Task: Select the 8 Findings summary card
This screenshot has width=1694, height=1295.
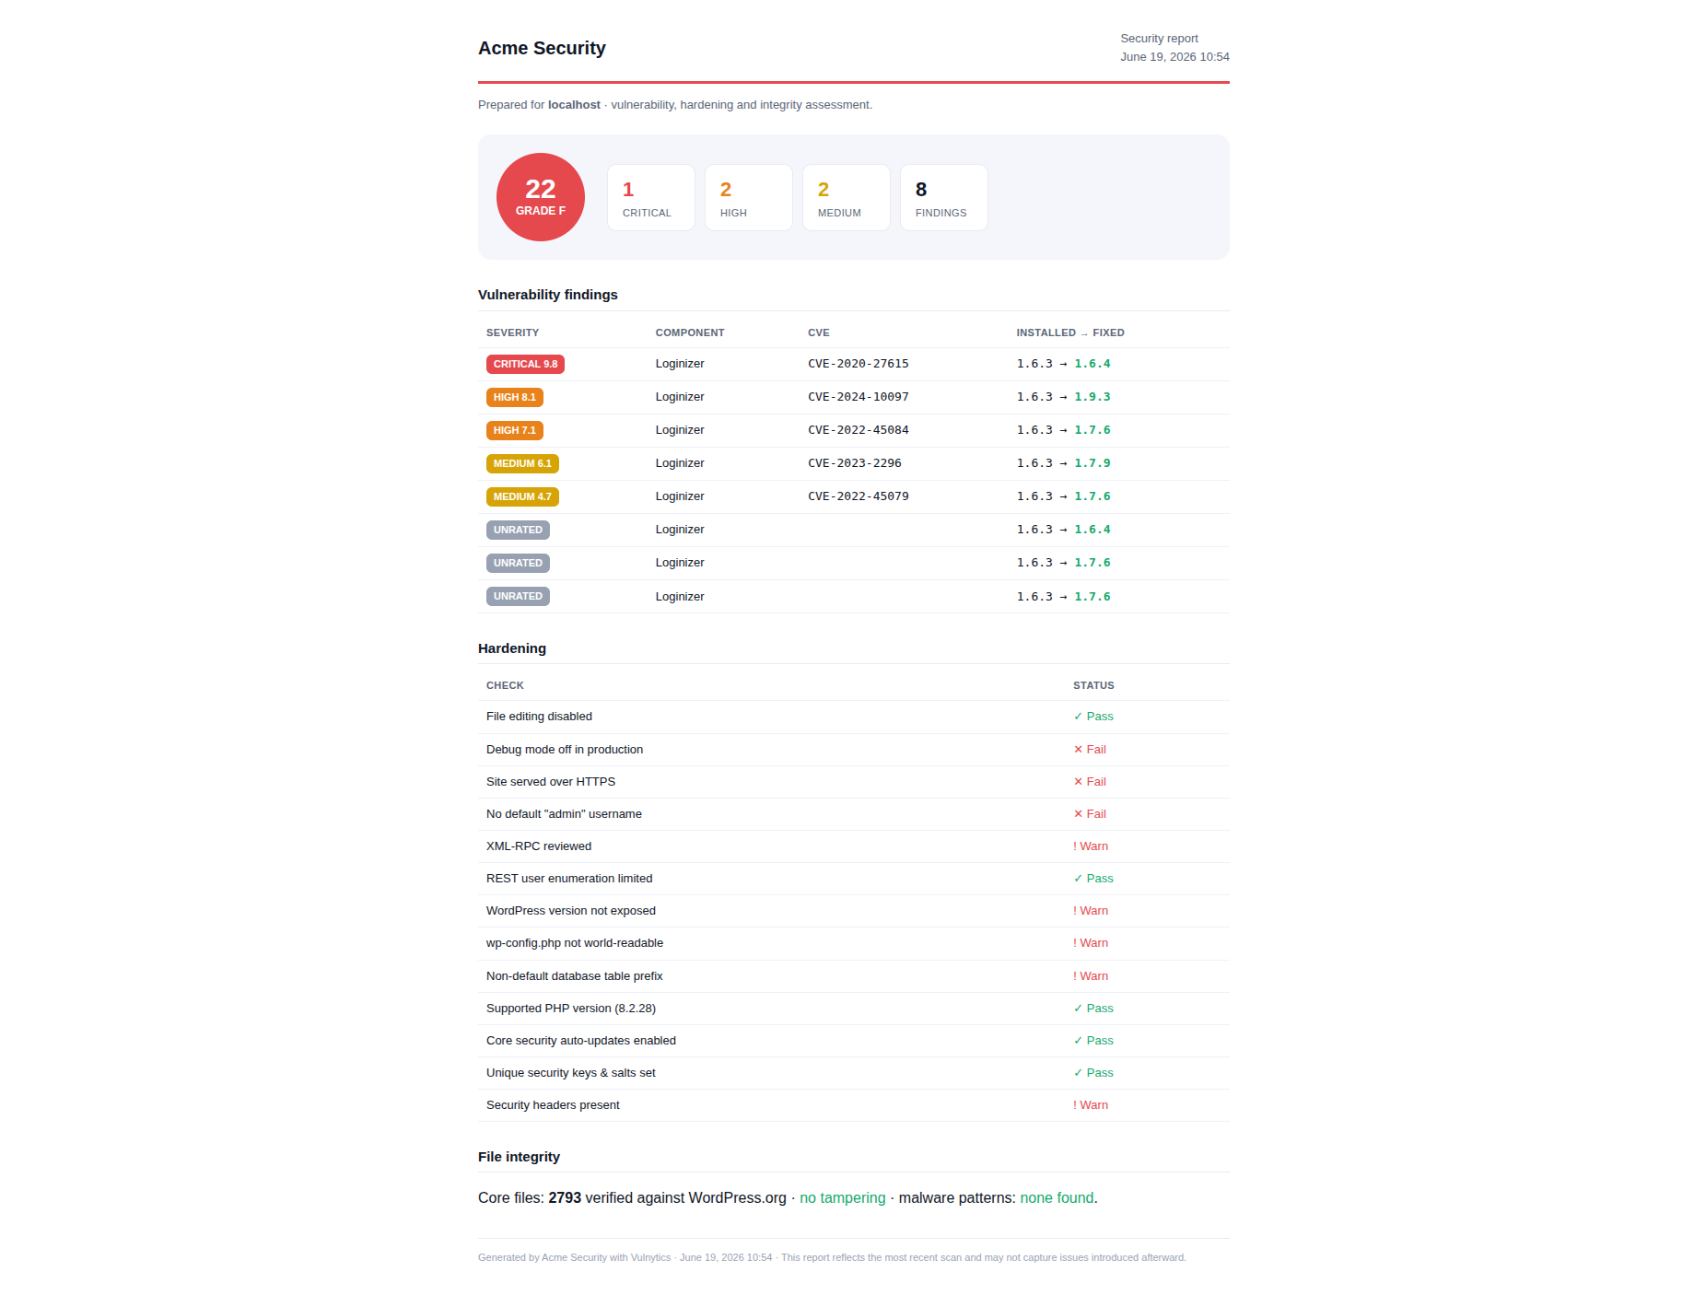Action: coord(944,197)
